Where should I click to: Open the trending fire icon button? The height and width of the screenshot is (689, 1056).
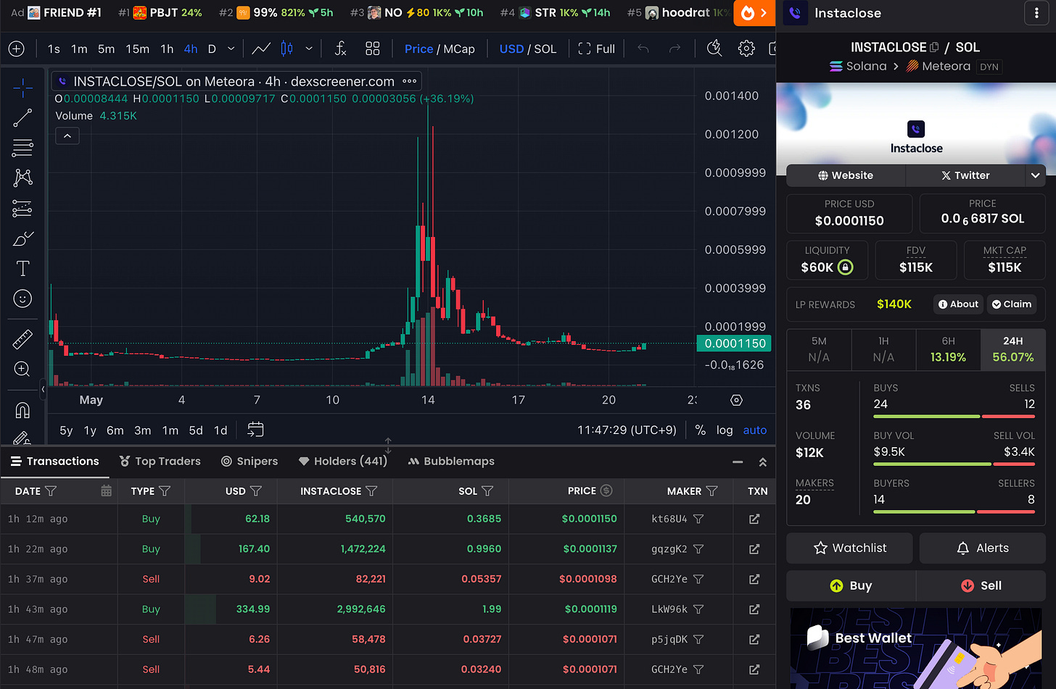click(754, 13)
